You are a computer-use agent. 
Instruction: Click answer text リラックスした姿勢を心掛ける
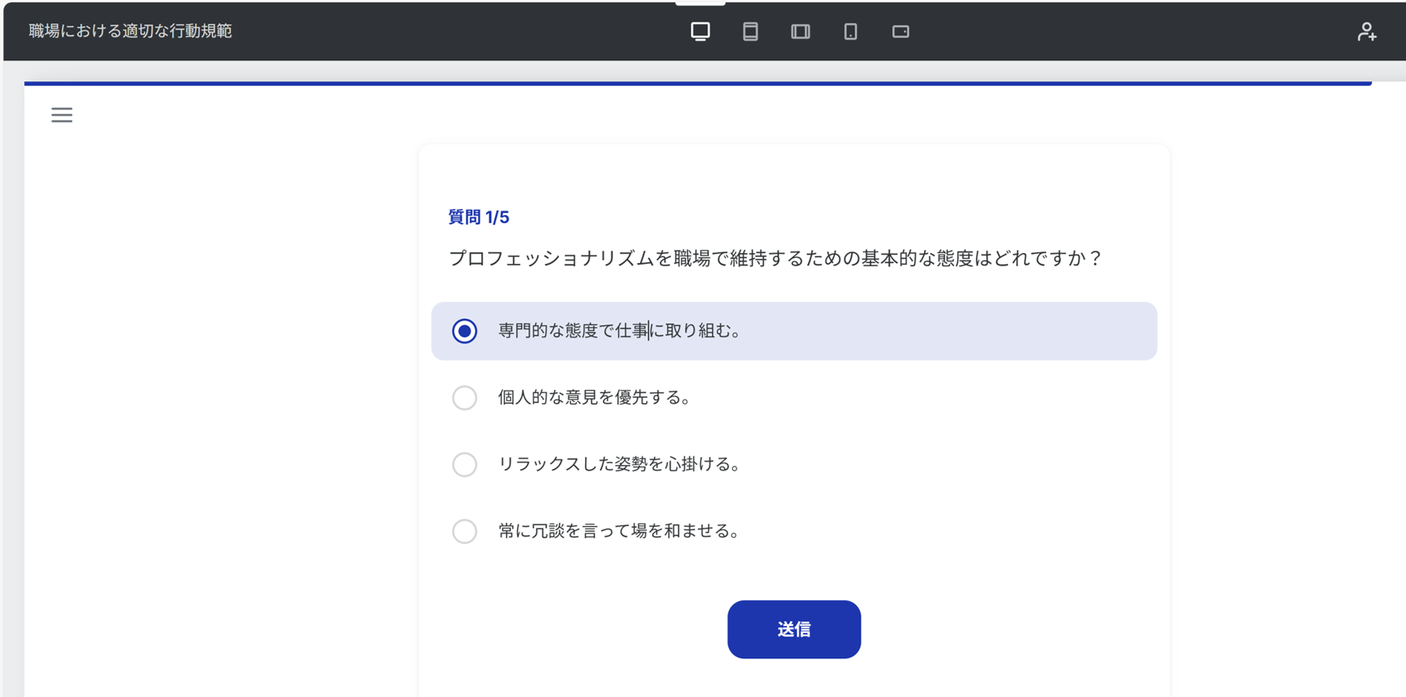619,464
